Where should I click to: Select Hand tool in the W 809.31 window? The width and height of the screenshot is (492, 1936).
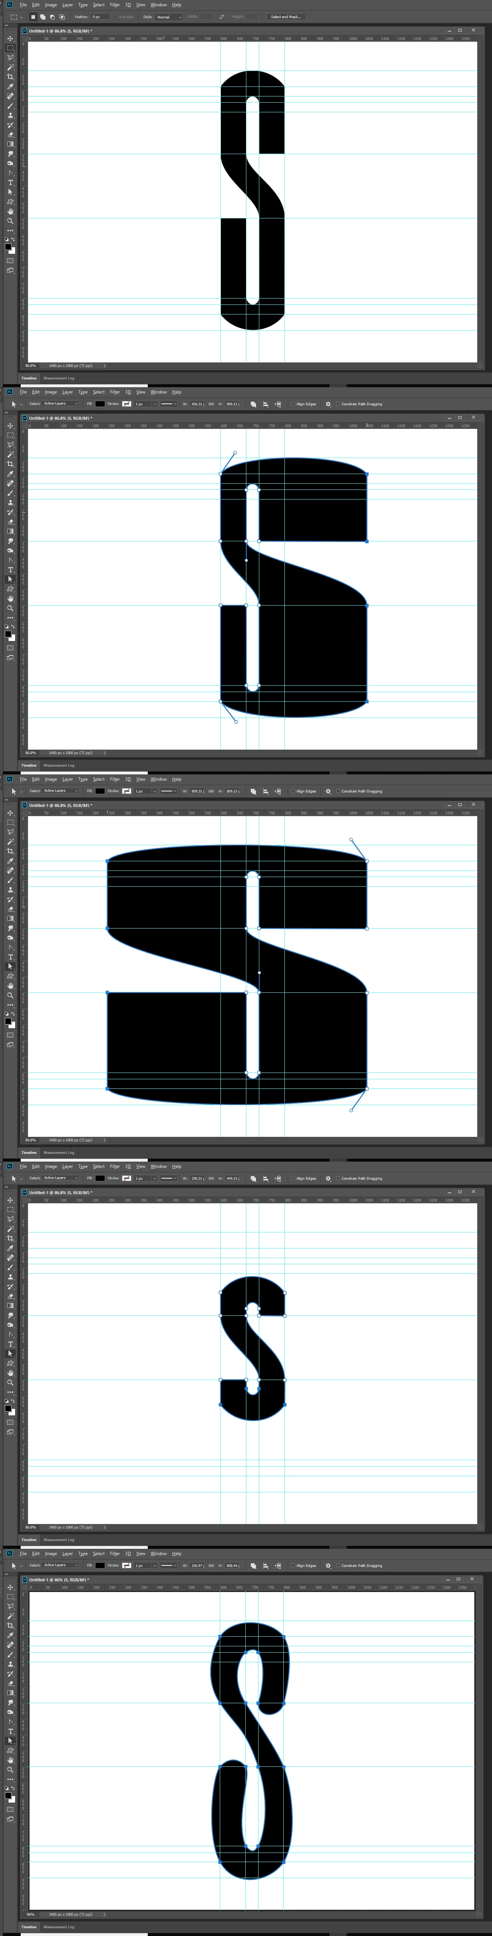point(10,985)
